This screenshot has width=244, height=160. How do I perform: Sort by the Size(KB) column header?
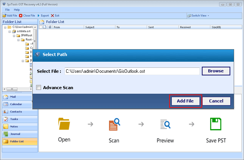pos(226,27)
